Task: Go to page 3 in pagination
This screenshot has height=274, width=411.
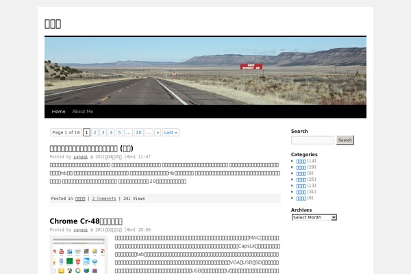Action: point(103,132)
